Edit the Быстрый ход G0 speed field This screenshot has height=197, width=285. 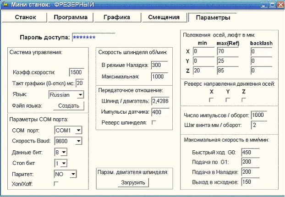251,152
